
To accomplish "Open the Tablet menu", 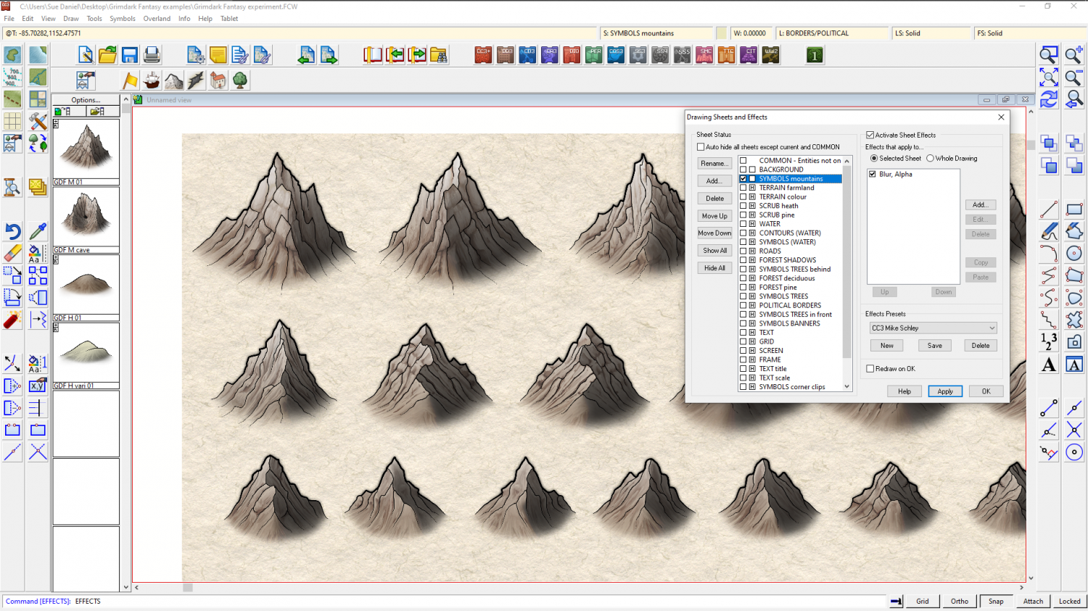I will coord(229,19).
